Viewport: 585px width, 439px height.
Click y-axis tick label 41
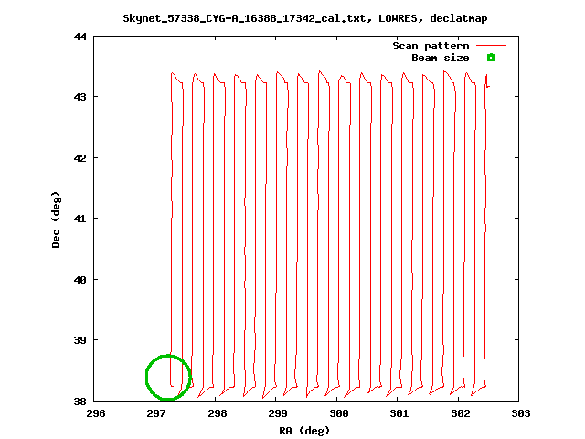click(x=80, y=219)
